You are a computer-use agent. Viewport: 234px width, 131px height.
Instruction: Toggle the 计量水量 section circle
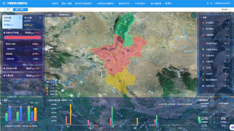click(4, 76)
